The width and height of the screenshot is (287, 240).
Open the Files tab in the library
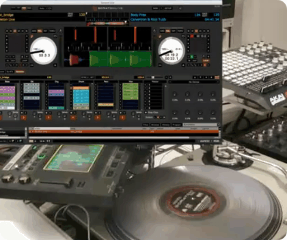click(146, 124)
